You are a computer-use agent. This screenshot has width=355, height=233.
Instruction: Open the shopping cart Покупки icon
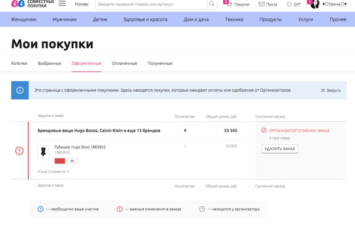click(229, 4)
